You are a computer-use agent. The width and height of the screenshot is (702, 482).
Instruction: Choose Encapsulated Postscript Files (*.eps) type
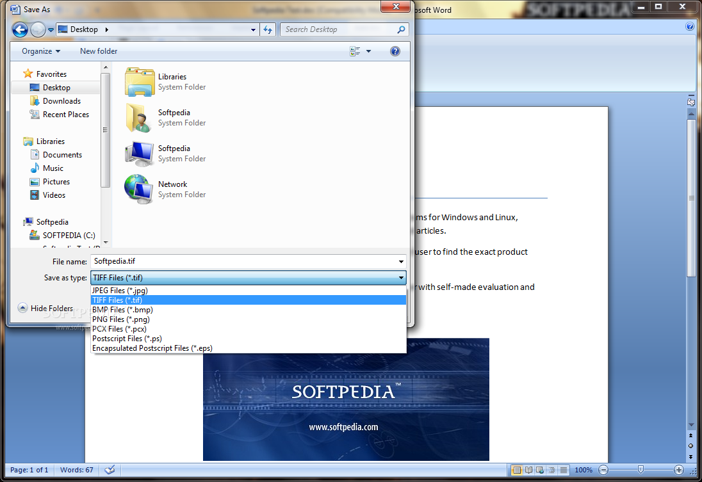pyautogui.click(x=249, y=348)
